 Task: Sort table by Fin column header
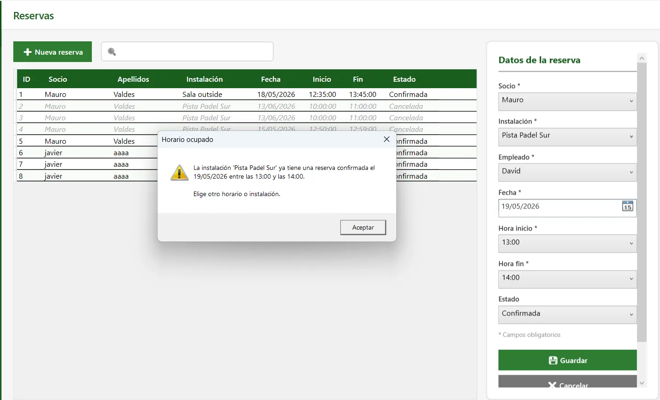coord(358,79)
